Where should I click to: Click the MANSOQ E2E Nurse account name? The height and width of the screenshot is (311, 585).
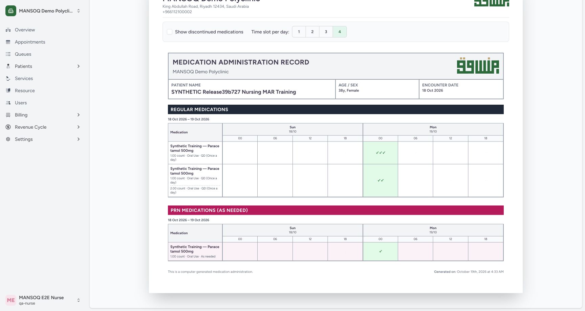pos(41,297)
